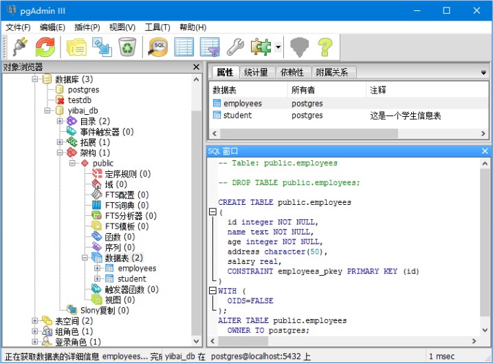The width and height of the screenshot is (493, 363).
Task: Click the wrench maintenance icon
Action: pyautogui.click(x=235, y=47)
